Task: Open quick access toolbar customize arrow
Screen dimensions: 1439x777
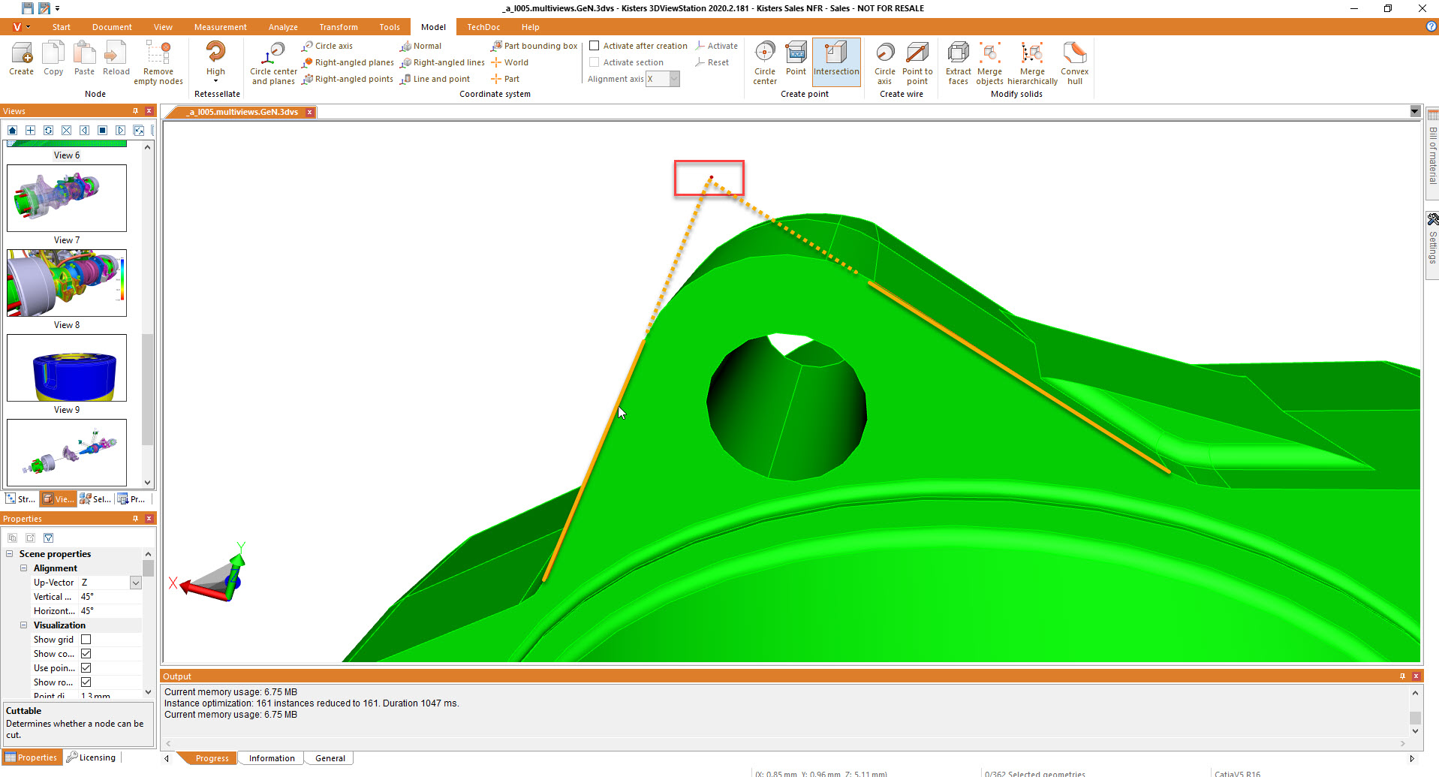Action: [x=57, y=8]
